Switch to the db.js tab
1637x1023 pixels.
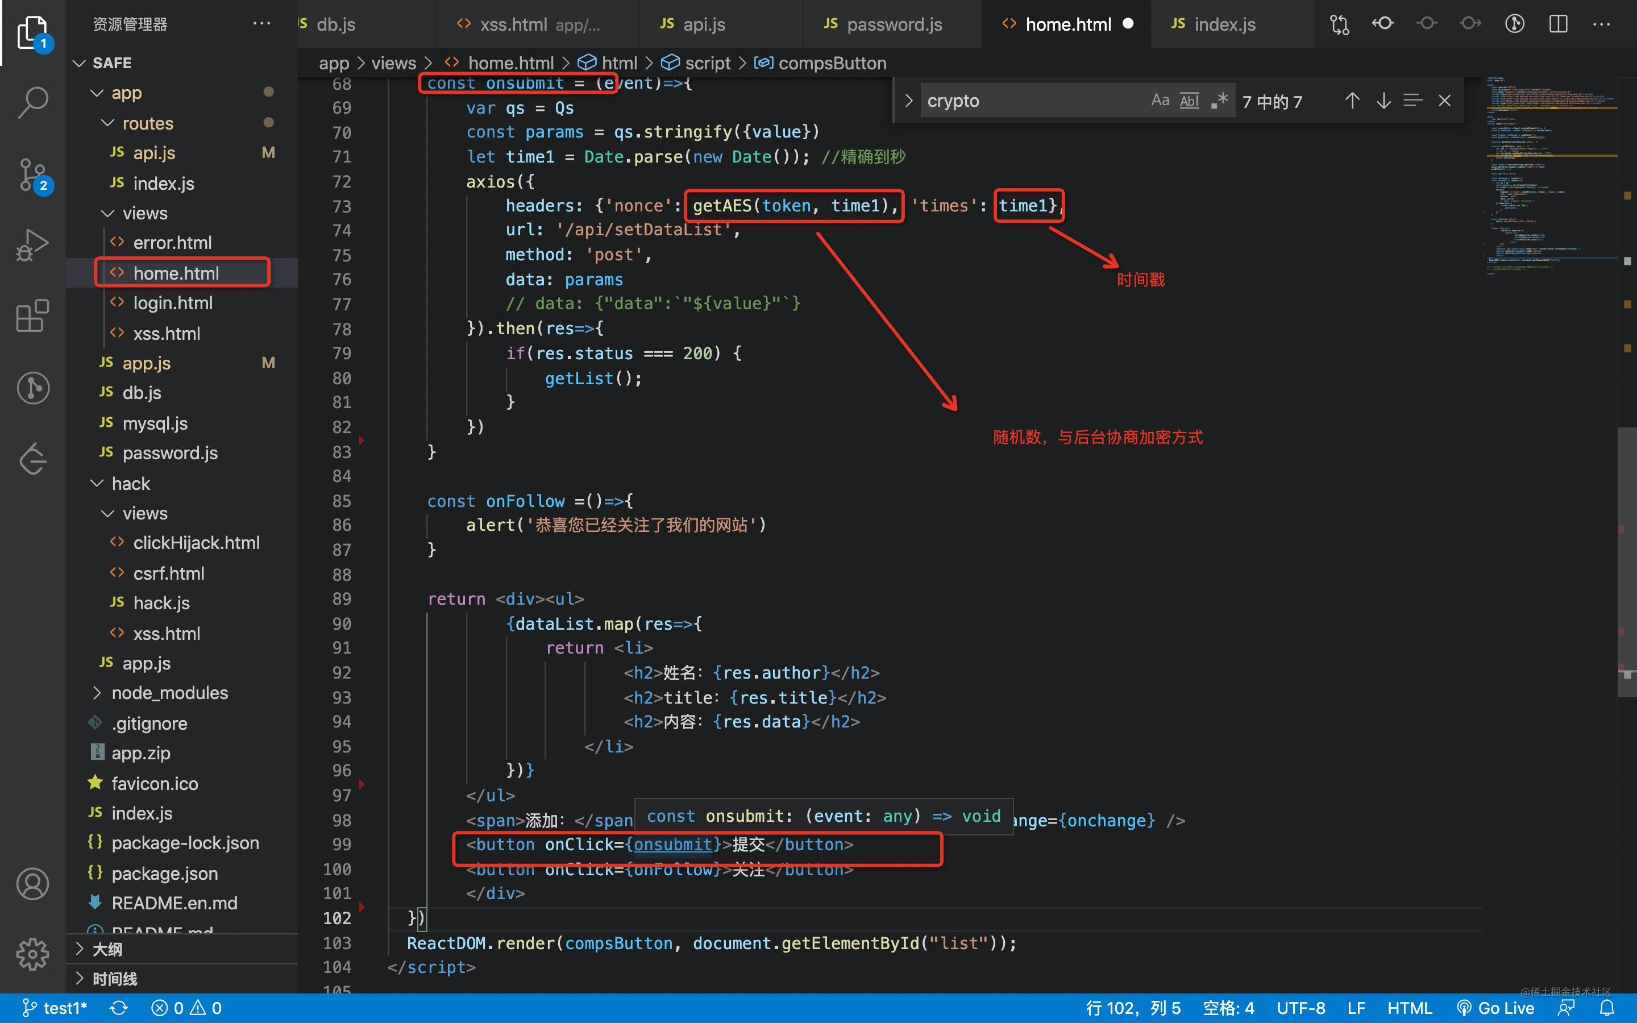click(x=365, y=24)
